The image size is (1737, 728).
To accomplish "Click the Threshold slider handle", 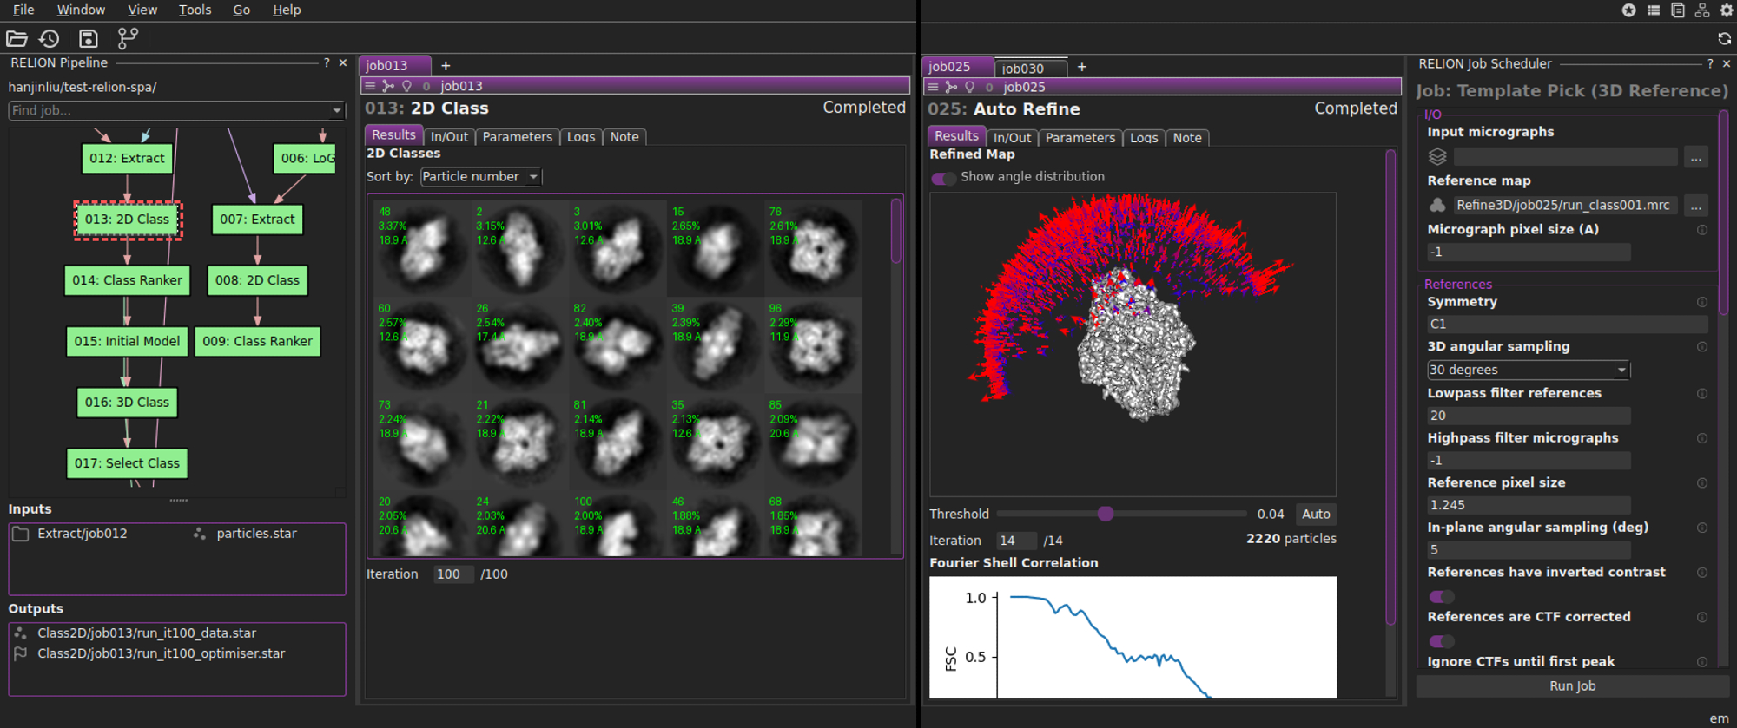I will click(1105, 514).
